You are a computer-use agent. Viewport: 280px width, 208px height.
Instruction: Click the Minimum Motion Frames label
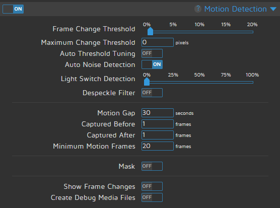pos(94,146)
